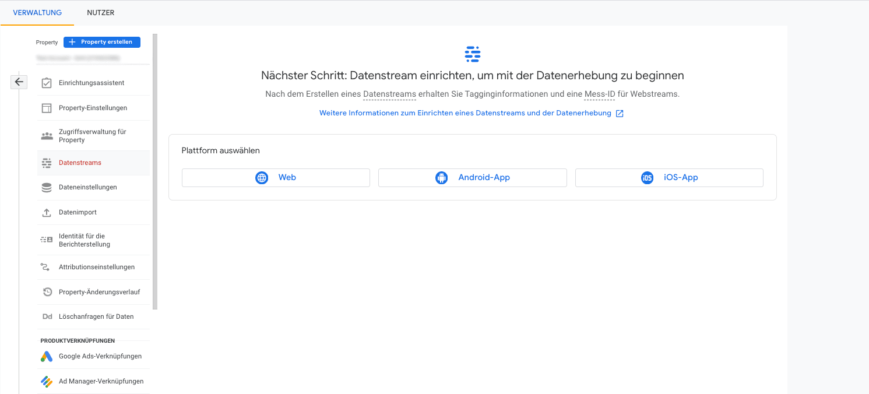Open the Weitere Informationen help link
The image size is (869, 394).
pos(465,113)
